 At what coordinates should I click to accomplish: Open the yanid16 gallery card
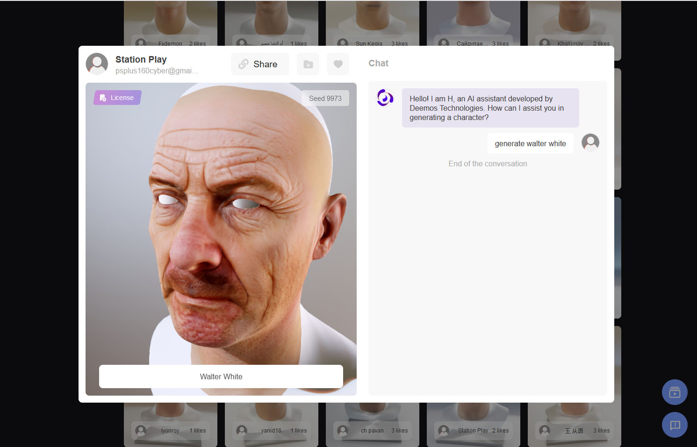(272, 425)
